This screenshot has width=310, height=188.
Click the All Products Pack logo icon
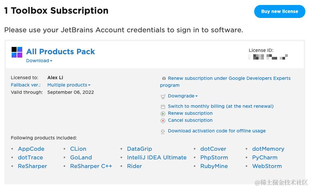tap(17, 52)
